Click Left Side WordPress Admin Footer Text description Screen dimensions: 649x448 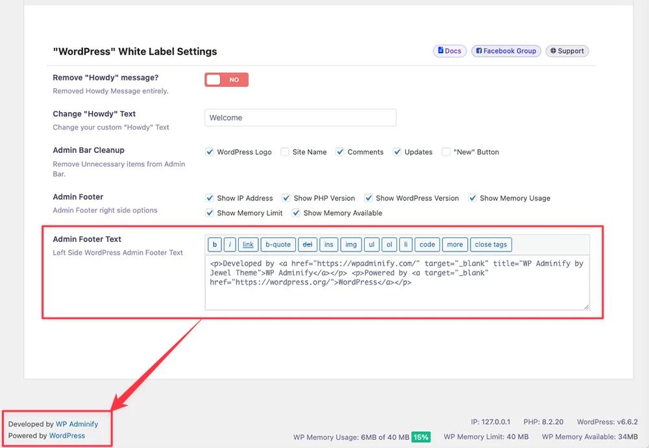(x=118, y=252)
